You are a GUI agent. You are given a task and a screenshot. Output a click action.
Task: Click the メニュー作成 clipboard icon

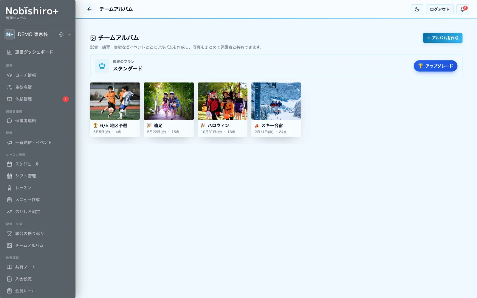pyautogui.click(x=10, y=200)
